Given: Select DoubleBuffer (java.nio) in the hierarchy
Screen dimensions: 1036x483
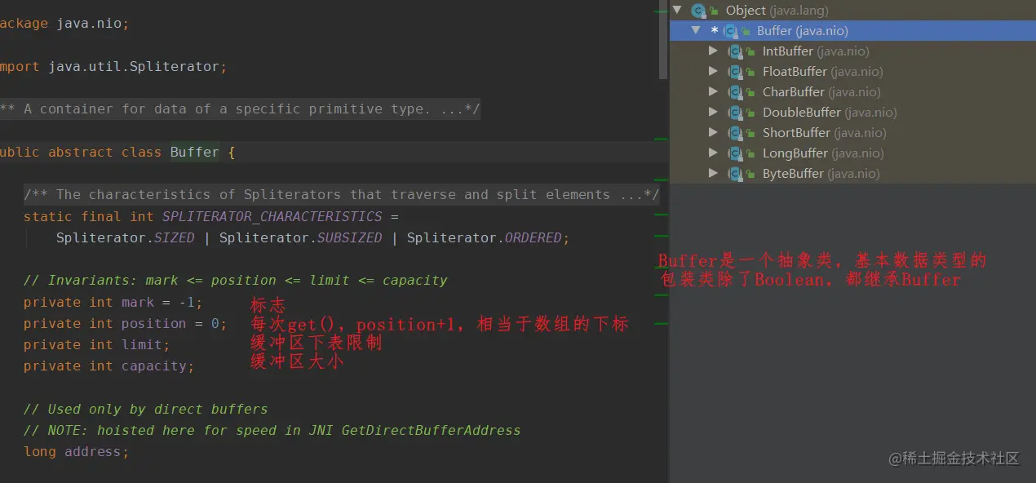Looking at the screenshot, I should pyautogui.click(x=852, y=113).
